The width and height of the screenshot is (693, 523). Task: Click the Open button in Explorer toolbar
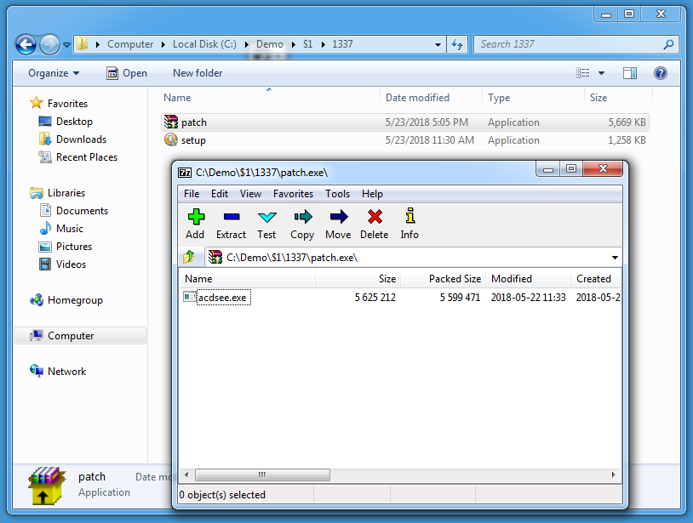click(127, 73)
